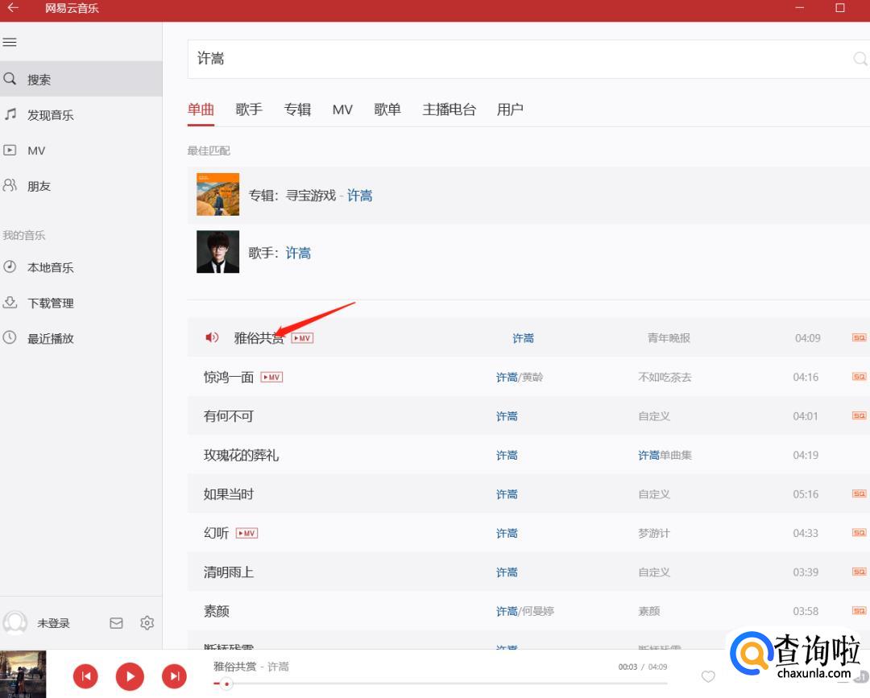Viewport: 870px width, 698px height.
Task: Click the SQ badge on 幻听 row
Action: tap(859, 533)
